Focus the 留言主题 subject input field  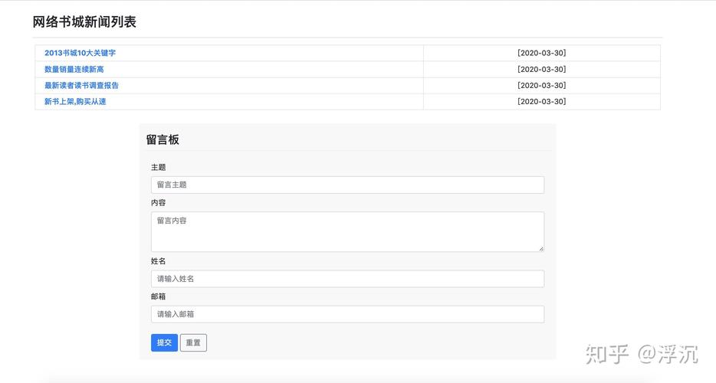tap(347, 185)
